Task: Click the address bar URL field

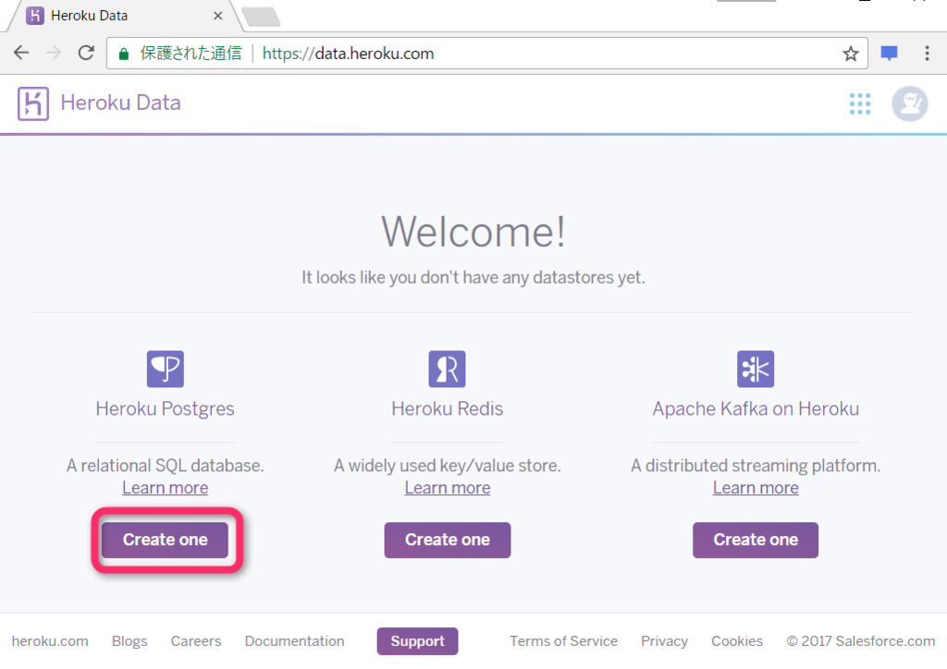Action: coord(486,54)
